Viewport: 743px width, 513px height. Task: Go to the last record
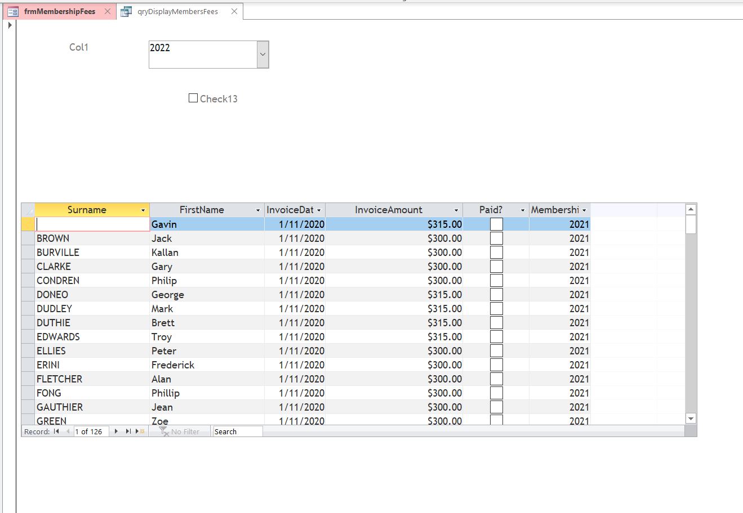pyautogui.click(x=128, y=431)
